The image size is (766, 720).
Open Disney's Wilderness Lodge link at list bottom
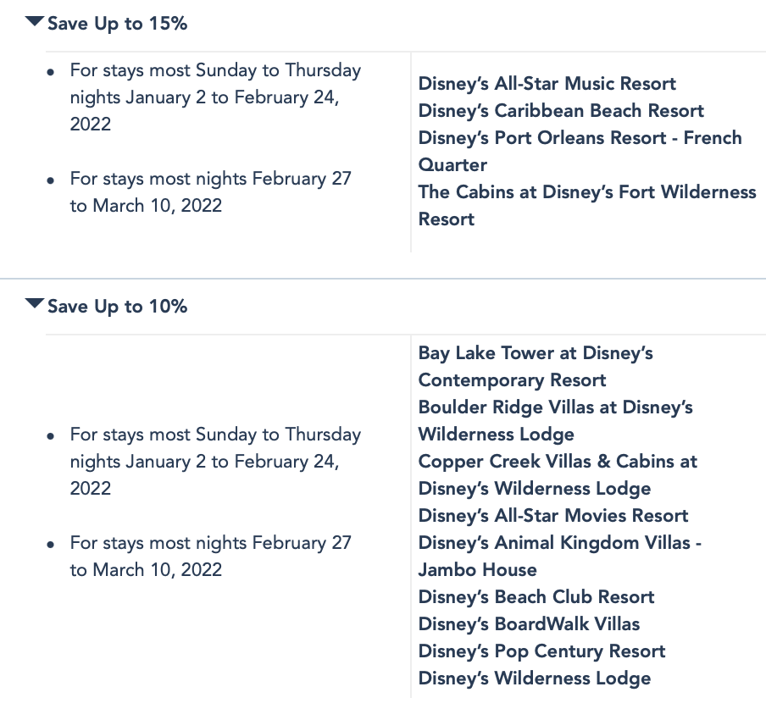(535, 678)
